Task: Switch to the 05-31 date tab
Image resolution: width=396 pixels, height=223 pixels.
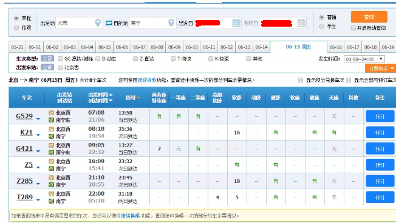Action: tap(17, 47)
